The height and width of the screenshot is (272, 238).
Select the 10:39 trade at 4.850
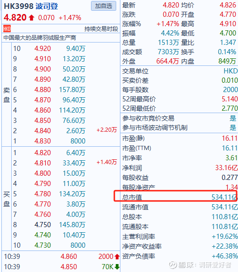click(62, 266)
